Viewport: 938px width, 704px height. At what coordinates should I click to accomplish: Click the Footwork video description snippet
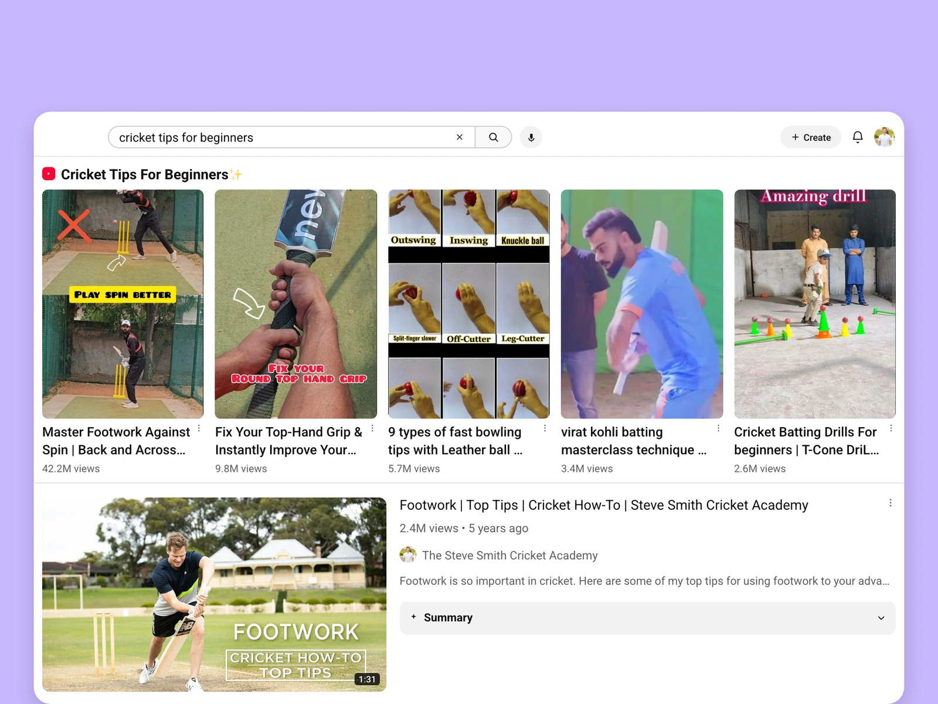coord(644,581)
